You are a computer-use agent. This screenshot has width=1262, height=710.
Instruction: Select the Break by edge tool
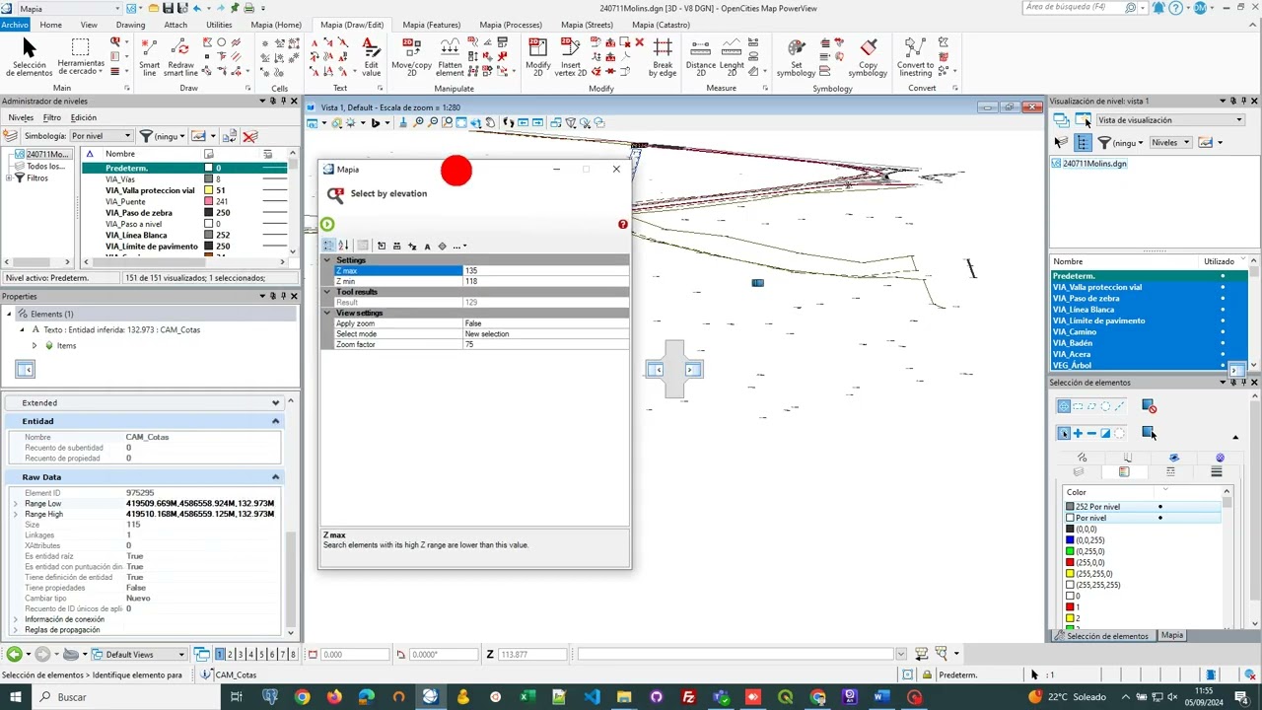(x=663, y=57)
